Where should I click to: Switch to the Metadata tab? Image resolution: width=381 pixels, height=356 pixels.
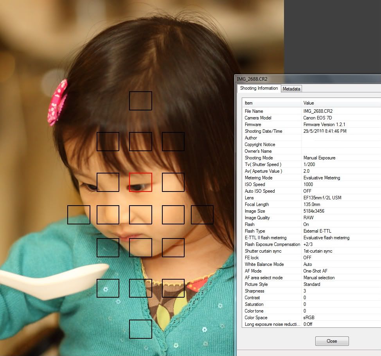point(291,89)
